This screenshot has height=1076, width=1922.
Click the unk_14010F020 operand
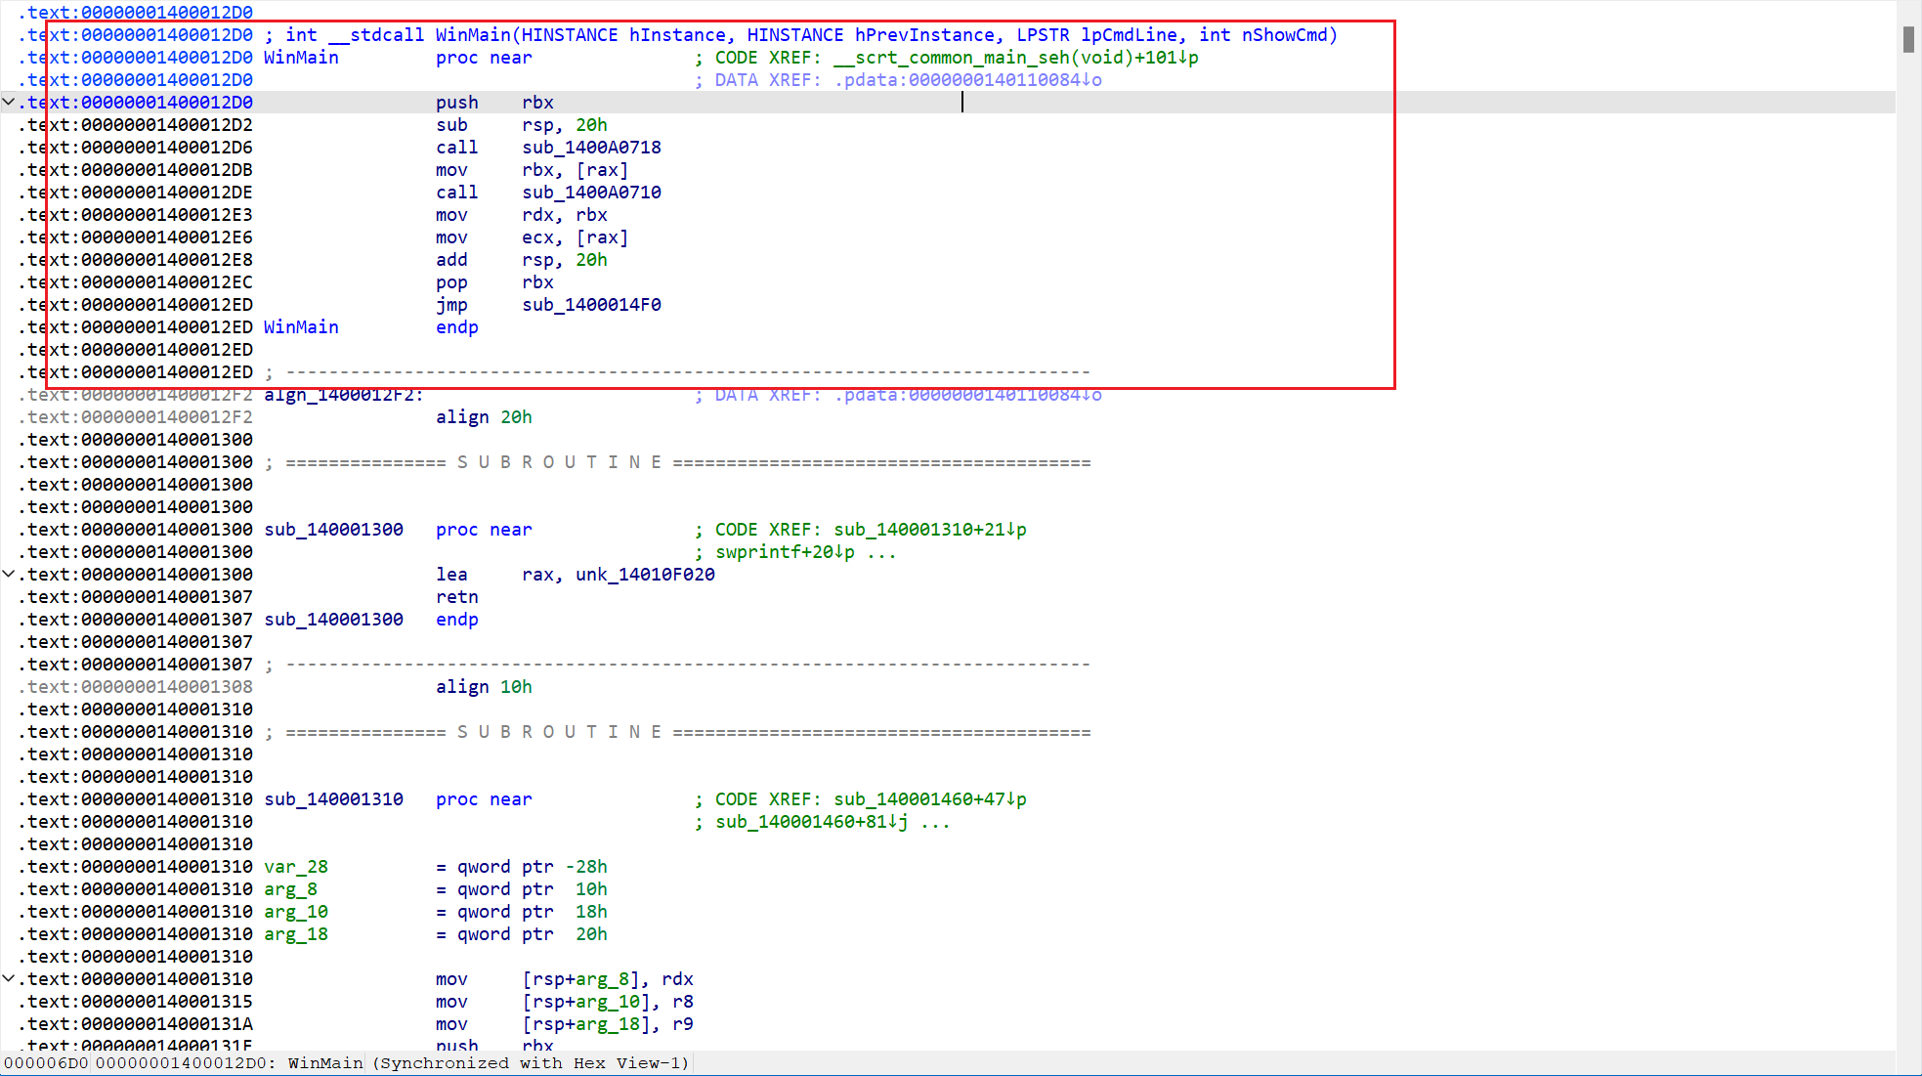tap(645, 575)
